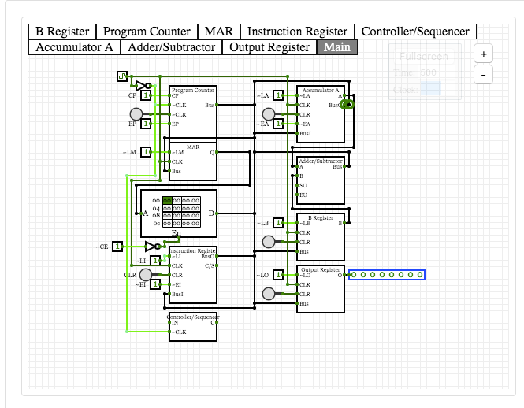
Task: Toggle the ~CE input bit
Action: [x=118, y=247]
